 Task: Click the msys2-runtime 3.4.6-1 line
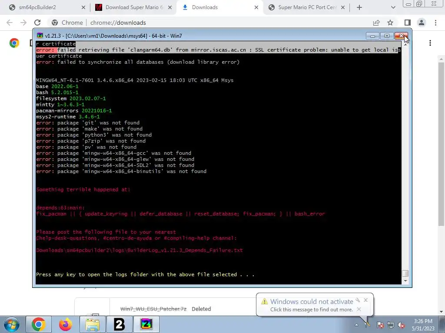pos(68,117)
